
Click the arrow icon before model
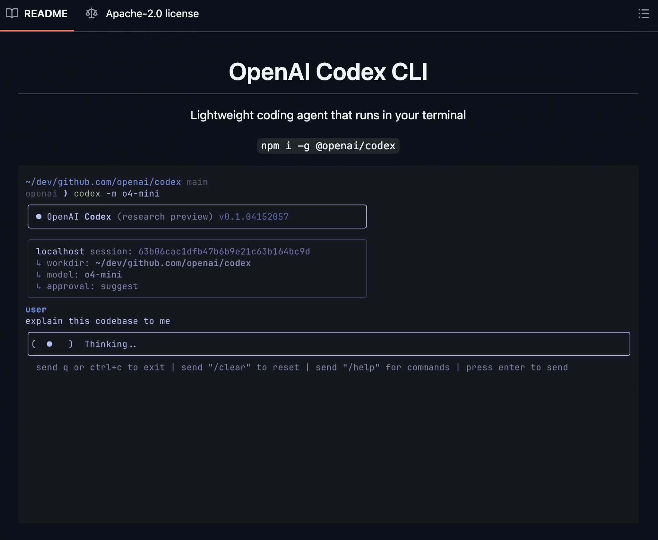coord(39,275)
